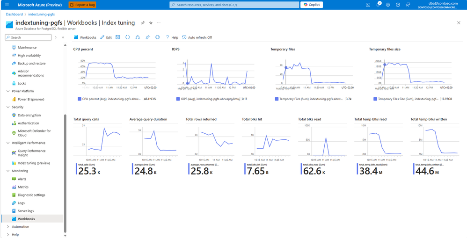Click the IOPS legend color swatch
Viewport: 467px width, 238px height.
pyautogui.click(x=178, y=99)
